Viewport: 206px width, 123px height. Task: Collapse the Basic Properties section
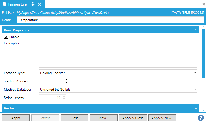(x=196, y=30)
